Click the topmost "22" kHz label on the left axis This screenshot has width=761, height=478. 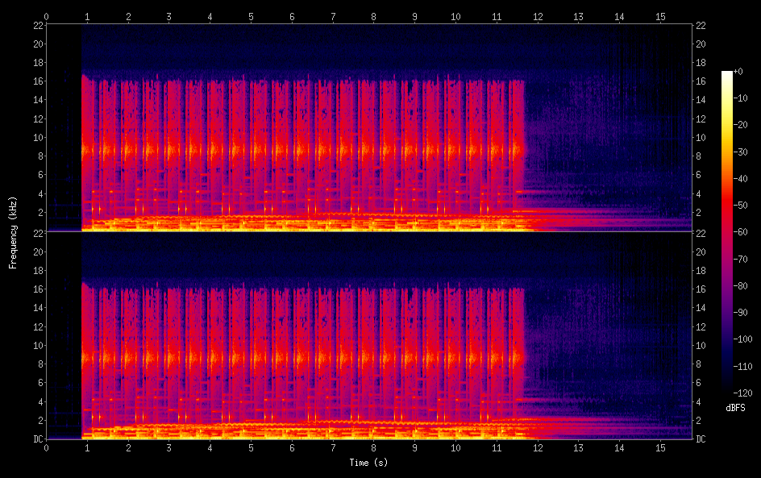pyautogui.click(x=37, y=25)
